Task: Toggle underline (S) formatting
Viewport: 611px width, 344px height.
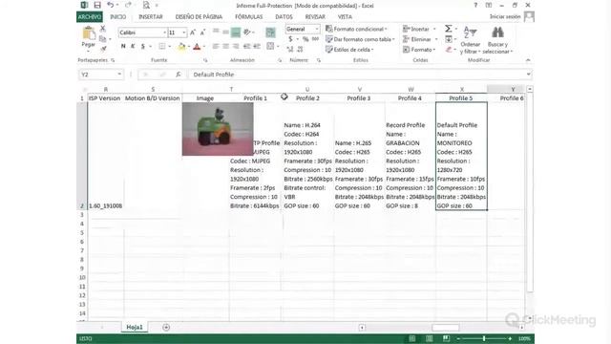Action: click(x=143, y=47)
